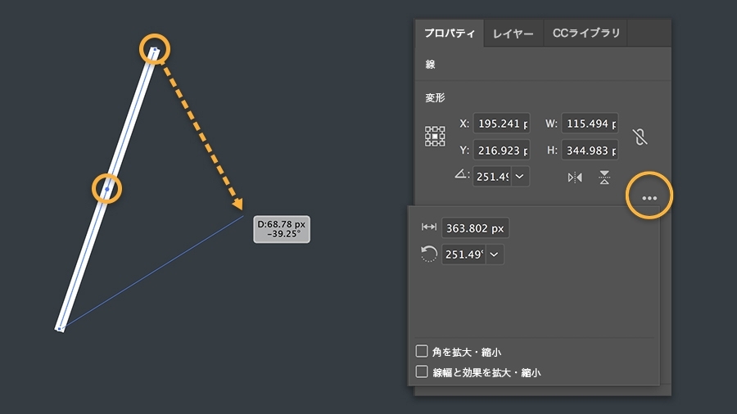737x414 pixels.
Task: Flip the line vertically
Action: [x=604, y=177]
